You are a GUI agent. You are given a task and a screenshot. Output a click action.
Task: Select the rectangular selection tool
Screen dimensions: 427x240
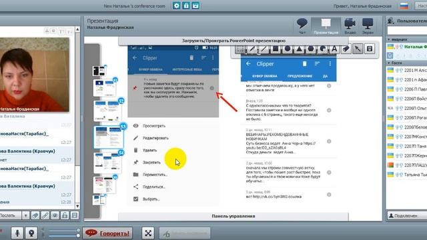pos(240,49)
